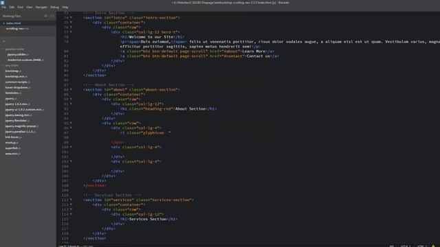Open modernizr.custom file
This screenshot has width=440, height=247.
coord(25,60)
